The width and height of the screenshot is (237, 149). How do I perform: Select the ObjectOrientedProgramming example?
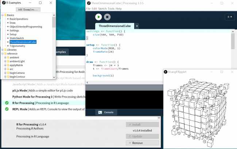point(26,27)
